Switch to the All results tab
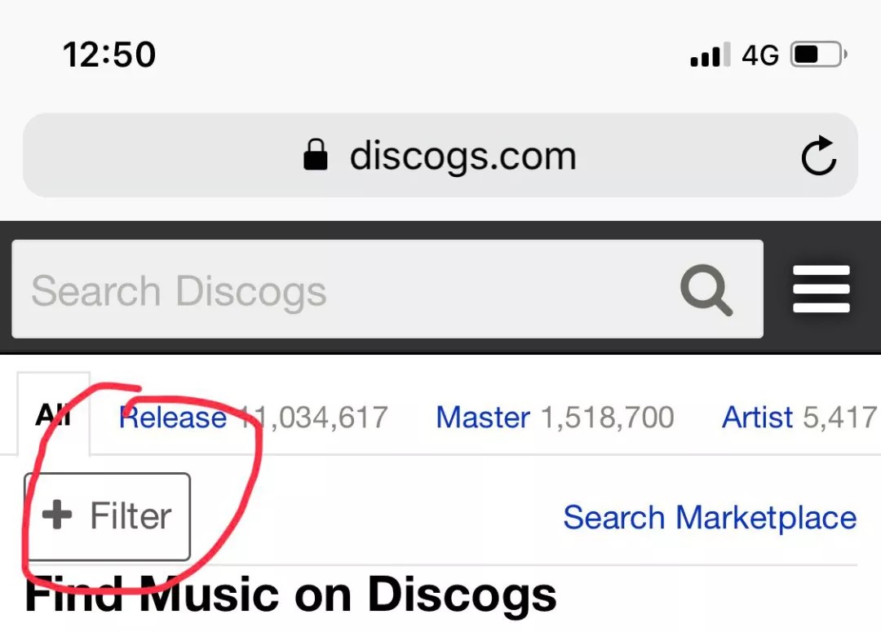 pyautogui.click(x=51, y=417)
